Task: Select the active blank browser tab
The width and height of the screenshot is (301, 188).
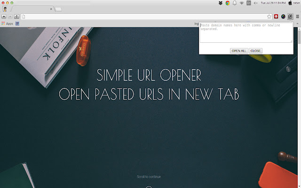Action: (32, 9)
